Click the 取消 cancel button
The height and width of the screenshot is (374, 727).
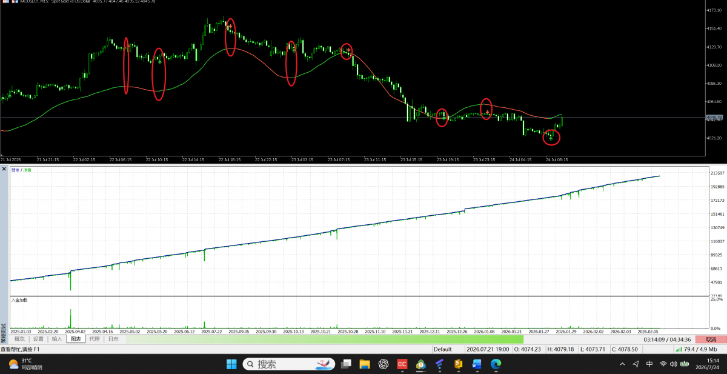click(x=711, y=339)
